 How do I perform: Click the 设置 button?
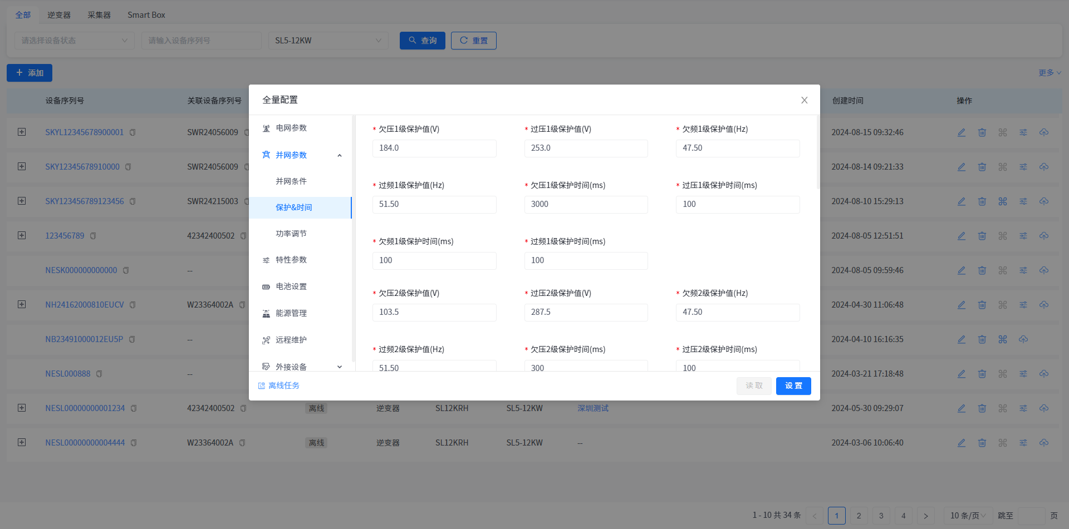[793, 386]
